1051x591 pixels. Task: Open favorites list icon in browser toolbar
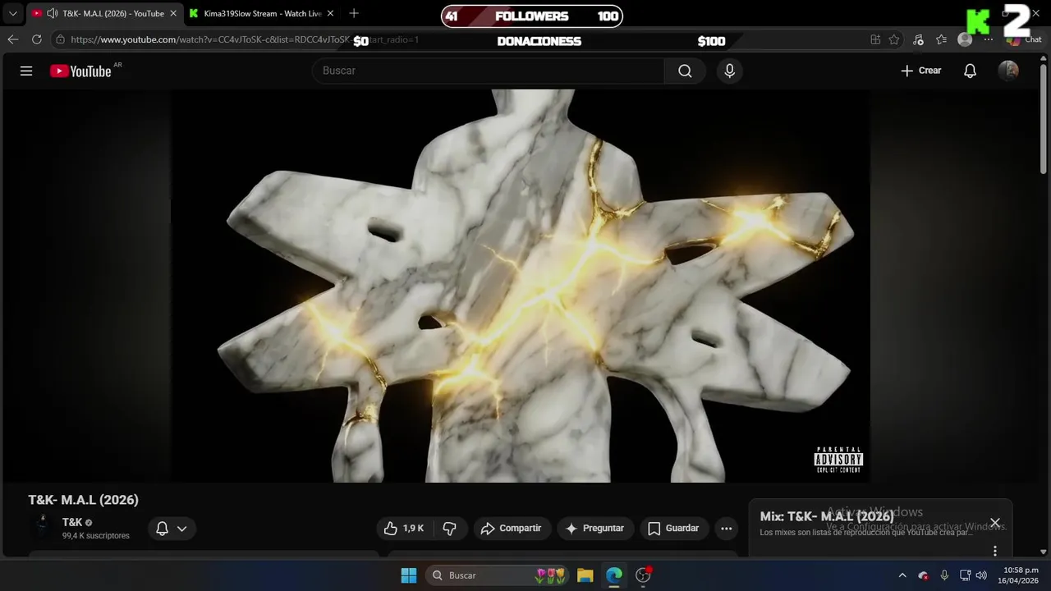942,39
